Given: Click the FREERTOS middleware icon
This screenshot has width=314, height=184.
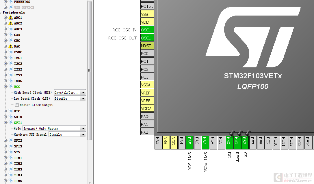Looking at the screenshot, I should 11,2.
